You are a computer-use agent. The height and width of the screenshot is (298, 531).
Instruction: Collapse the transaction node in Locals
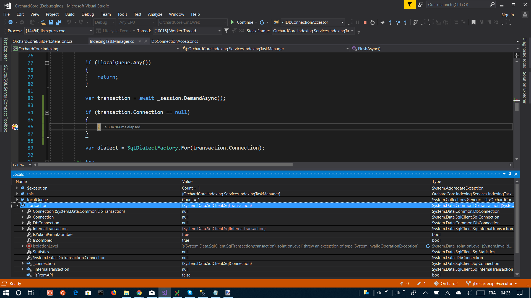point(17,205)
